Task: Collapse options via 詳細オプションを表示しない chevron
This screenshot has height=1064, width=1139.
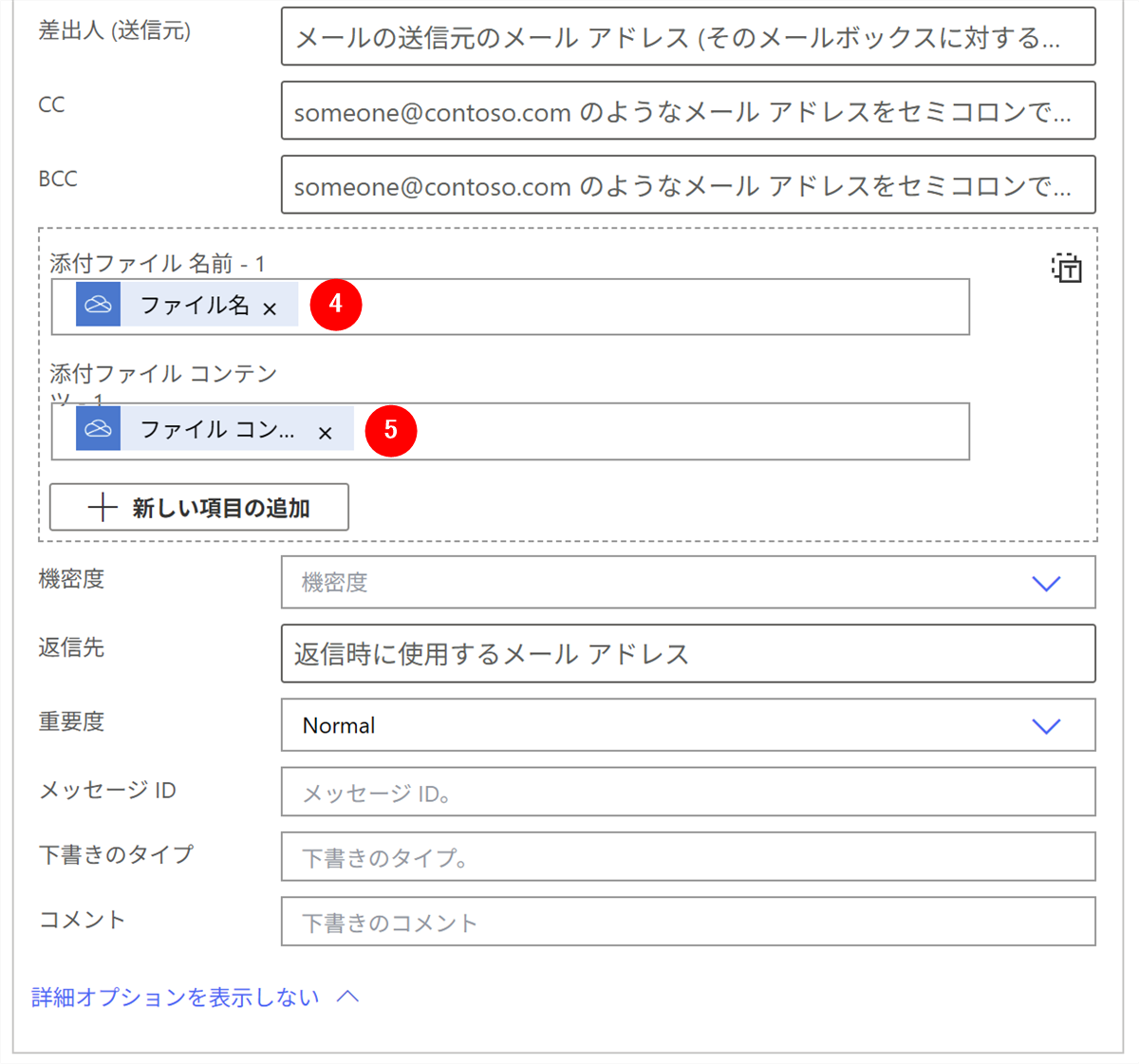Action: 348,997
